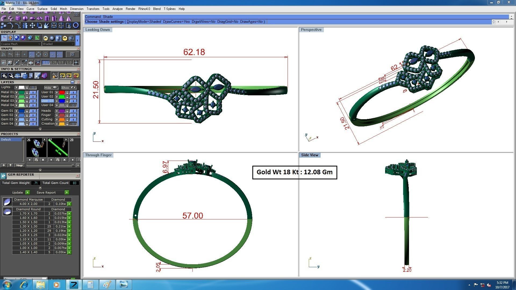Open the Transform menu

coord(93,9)
